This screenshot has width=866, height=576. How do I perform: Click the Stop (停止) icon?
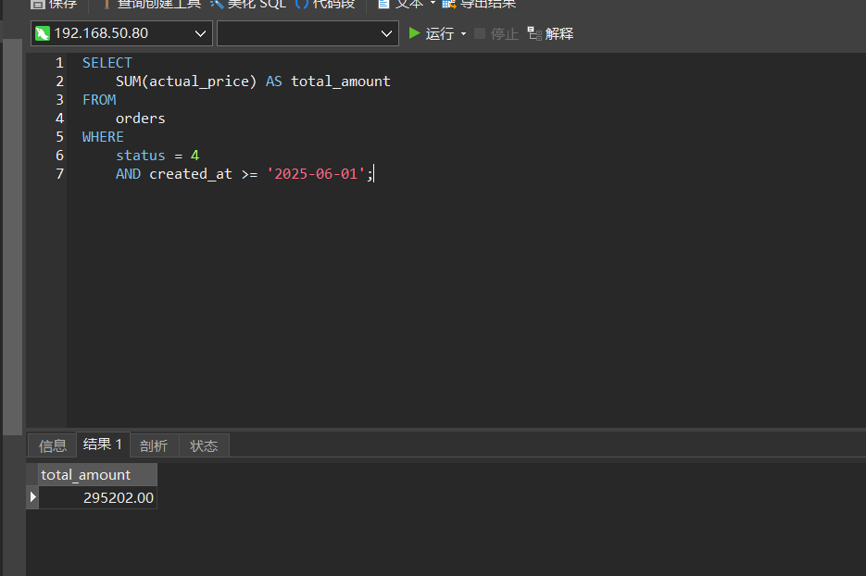pos(480,33)
